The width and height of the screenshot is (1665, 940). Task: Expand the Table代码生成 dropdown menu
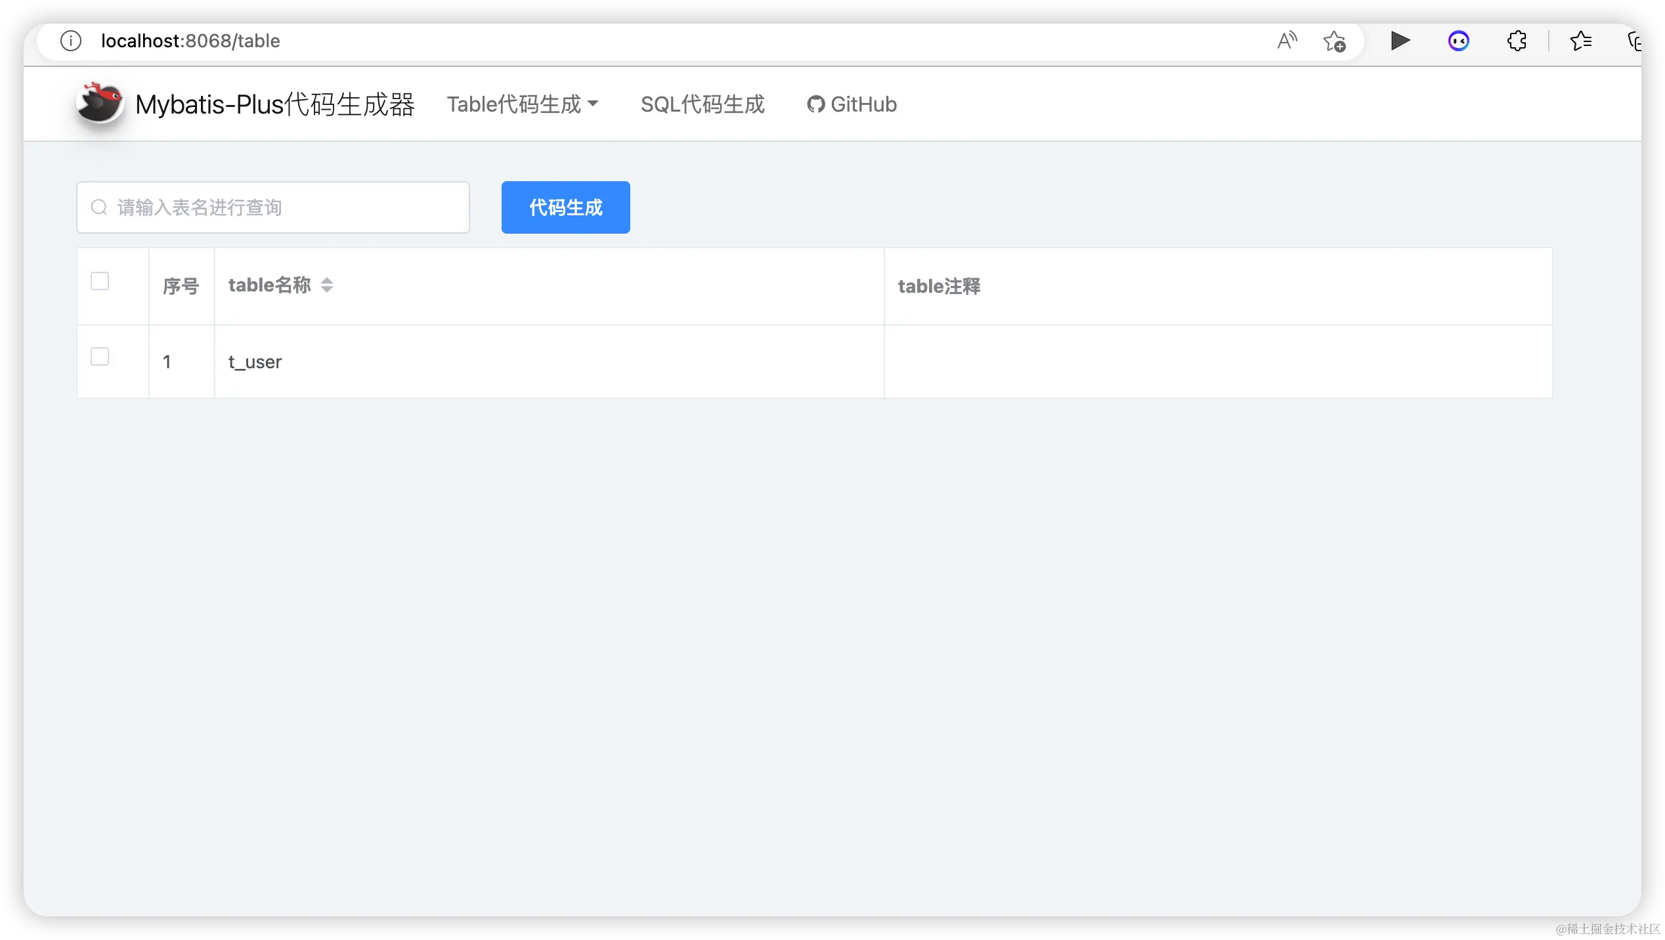(x=523, y=104)
